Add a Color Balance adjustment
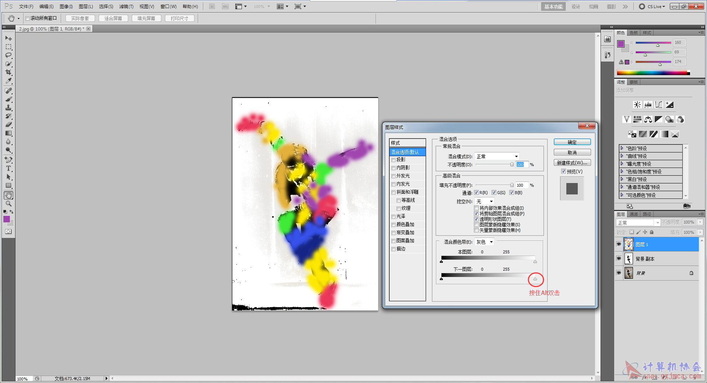The image size is (707, 383). pos(648,119)
